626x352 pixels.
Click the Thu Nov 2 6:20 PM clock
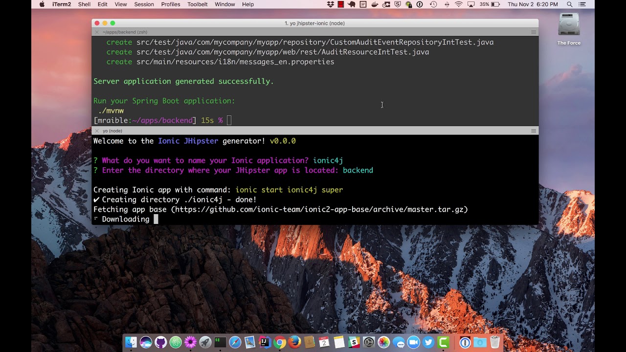[x=533, y=4]
